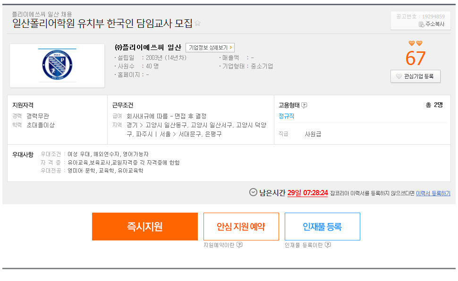
Task: Click the 플리이에쓰씨 일산 채용 subtitle
Action: (42, 14)
